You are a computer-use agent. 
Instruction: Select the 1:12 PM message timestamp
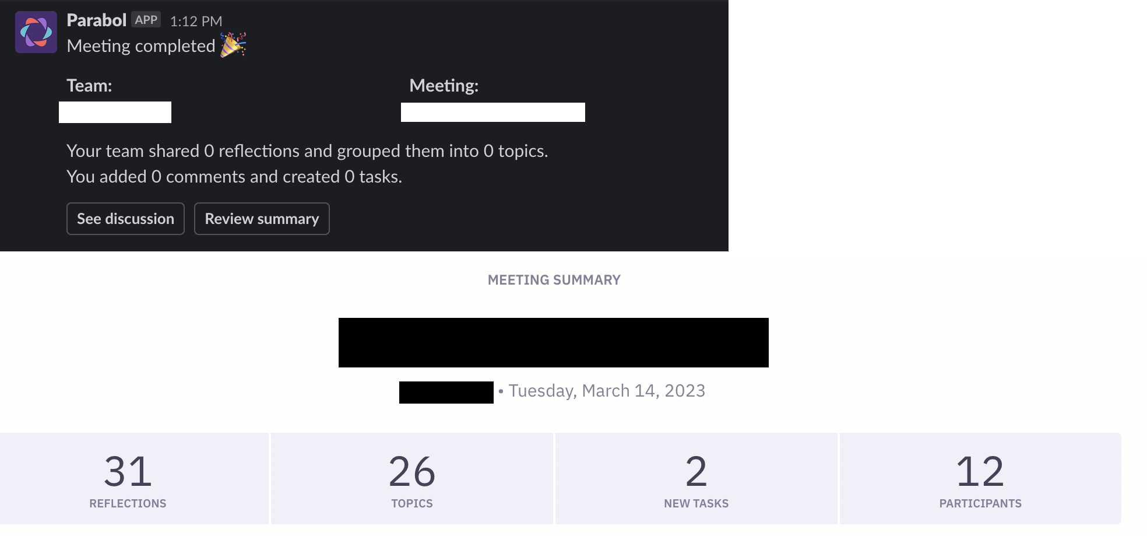tap(196, 20)
